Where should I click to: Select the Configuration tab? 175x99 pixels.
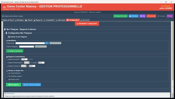tap(73, 20)
